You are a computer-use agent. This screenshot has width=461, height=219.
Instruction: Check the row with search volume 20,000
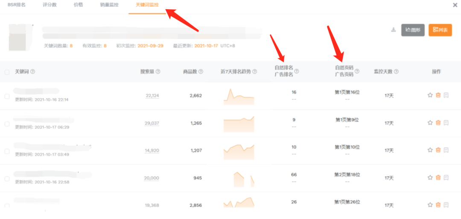click(x=7, y=178)
